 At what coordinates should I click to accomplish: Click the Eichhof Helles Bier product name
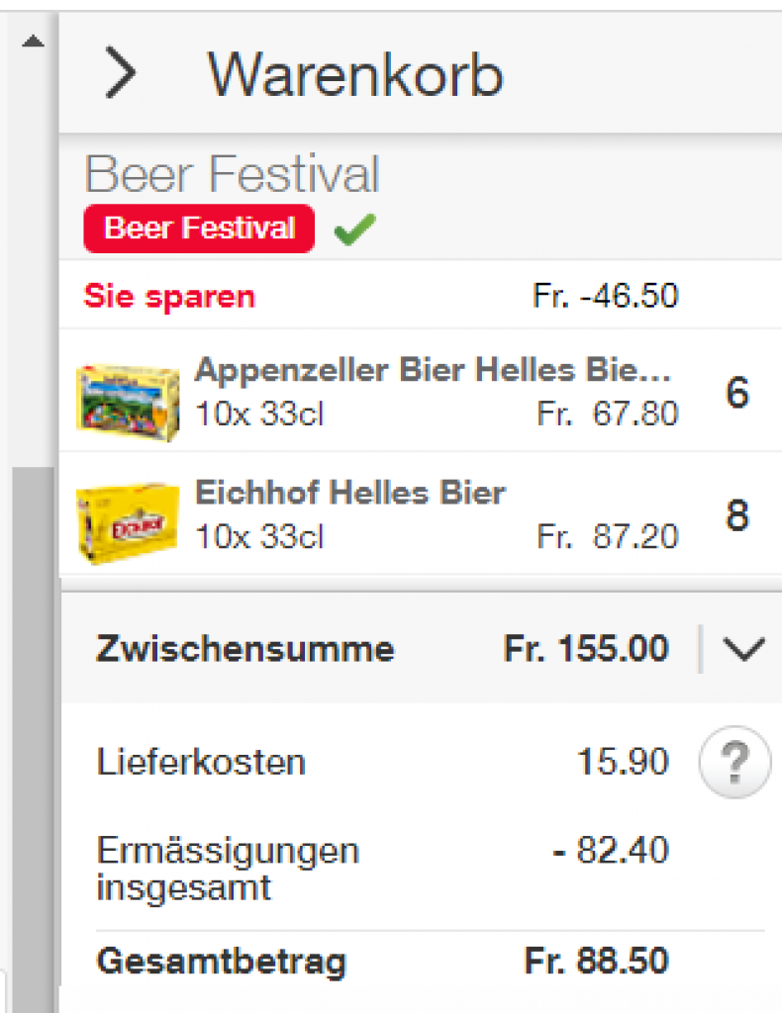(x=350, y=493)
